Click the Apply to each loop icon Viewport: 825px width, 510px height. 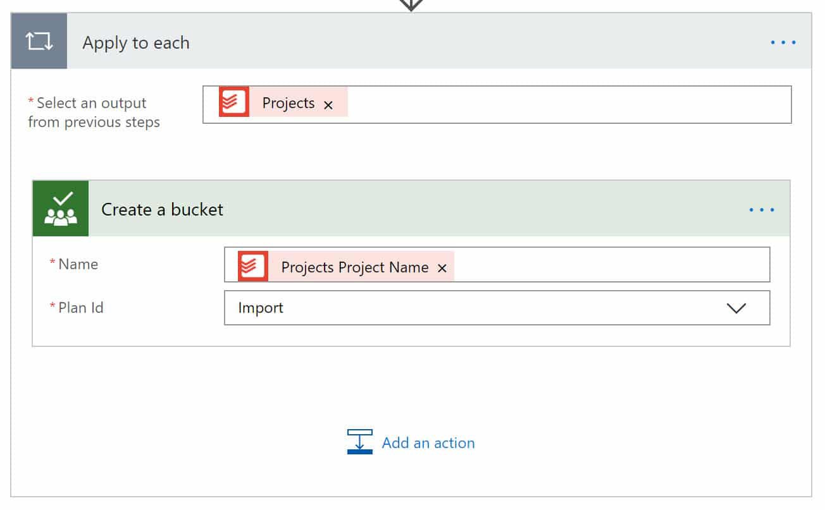coord(39,42)
